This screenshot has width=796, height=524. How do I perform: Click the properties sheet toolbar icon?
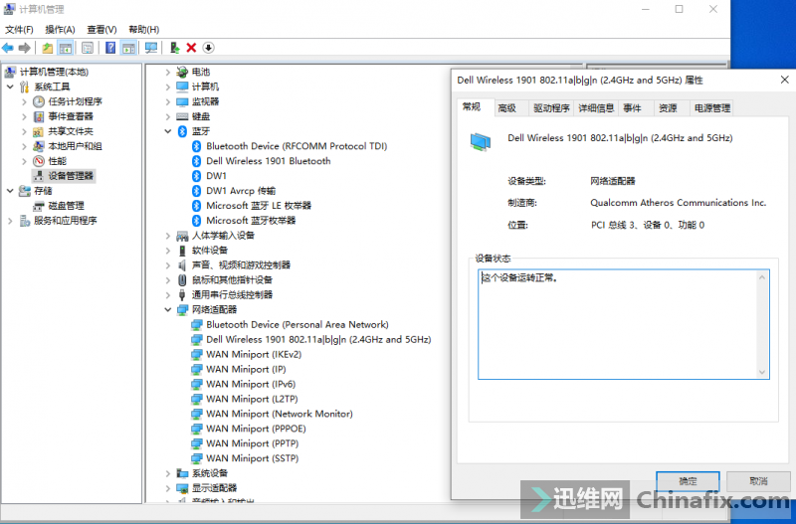88,48
